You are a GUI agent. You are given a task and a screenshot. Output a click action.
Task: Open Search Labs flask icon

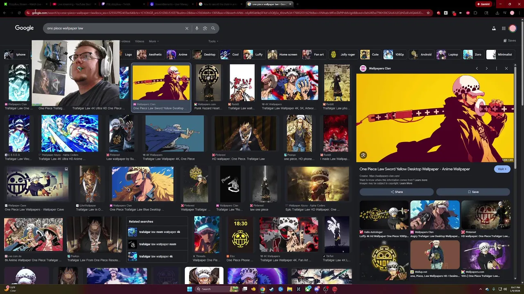[494, 29]
